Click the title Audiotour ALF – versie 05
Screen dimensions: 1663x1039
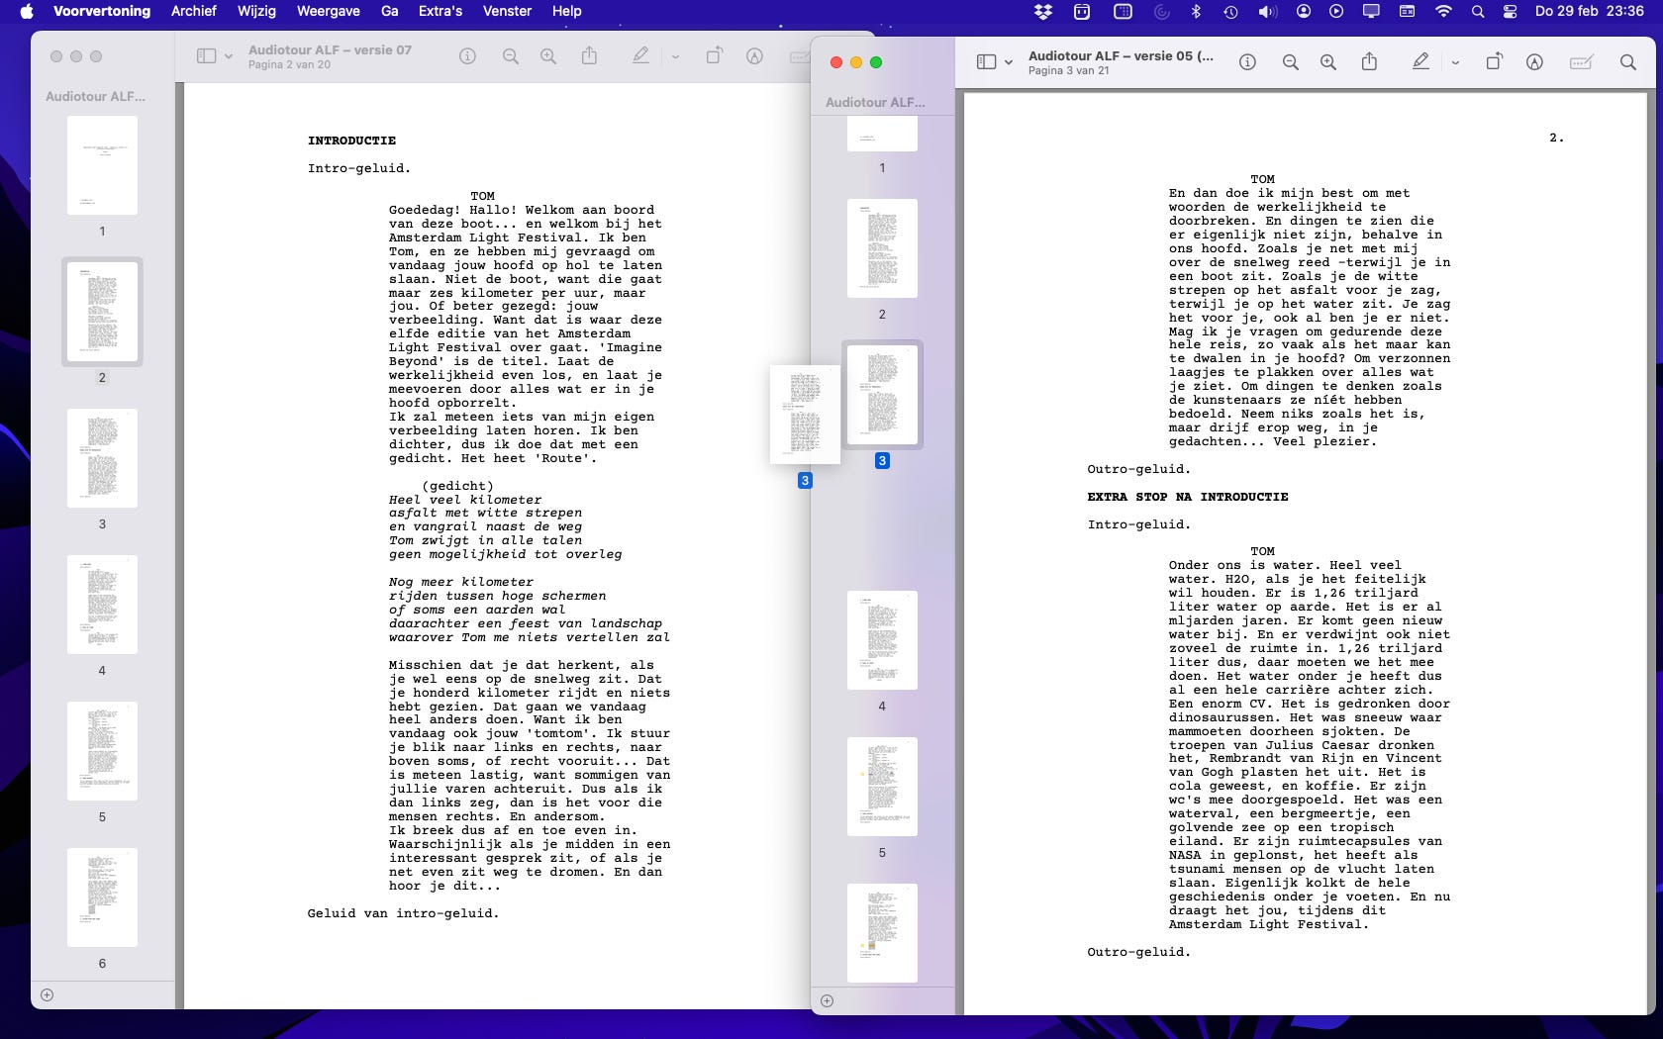1121,55
